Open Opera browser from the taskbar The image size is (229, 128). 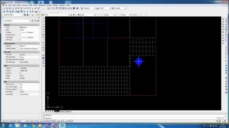click(x=55, y=126)
